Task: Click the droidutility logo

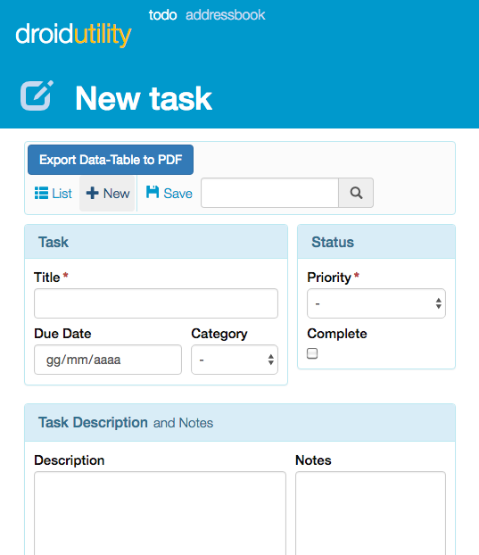Action: 73,35
